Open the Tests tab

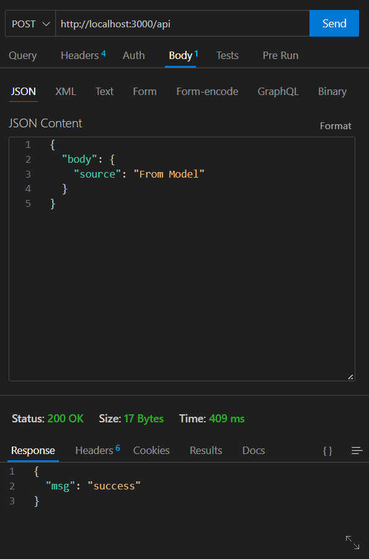pyautogui.click(x=228, y=55)
